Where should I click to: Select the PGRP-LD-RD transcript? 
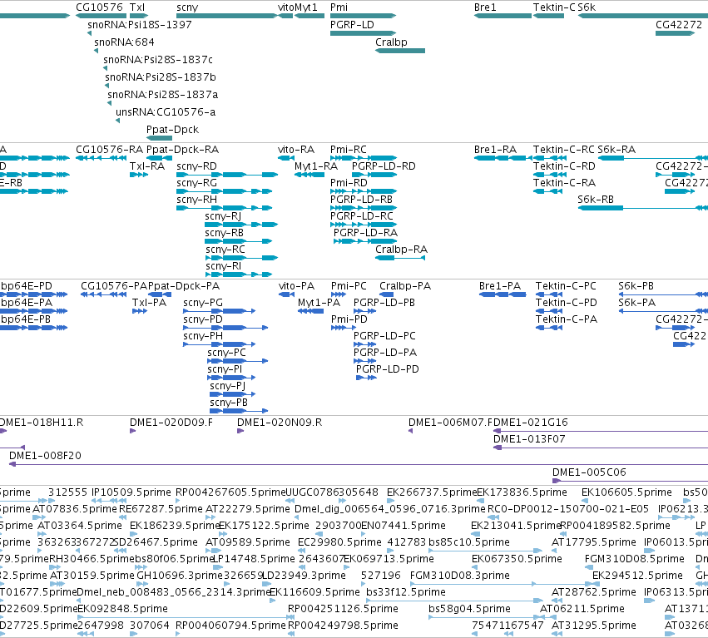(374, 175)
